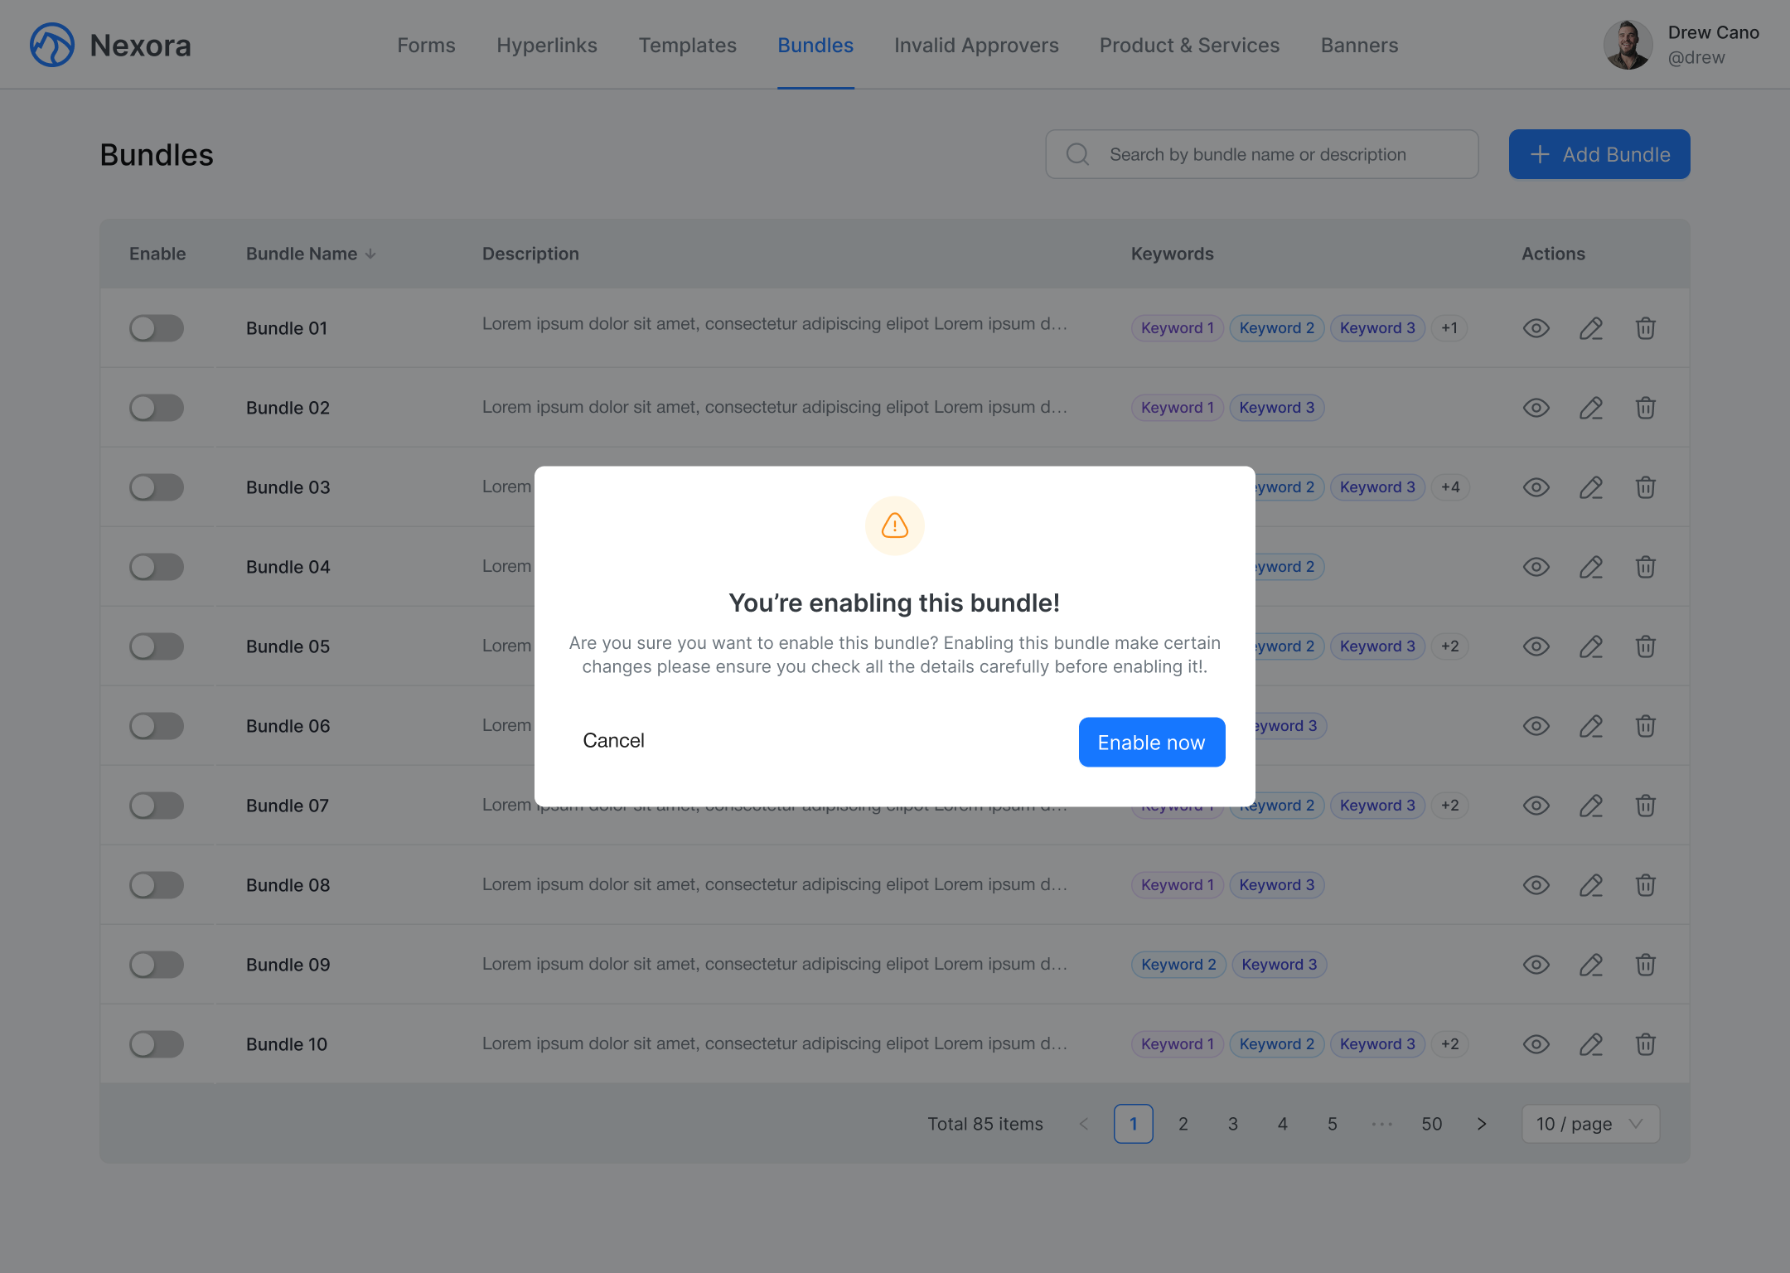Open the Templates section

coord(688,45)
